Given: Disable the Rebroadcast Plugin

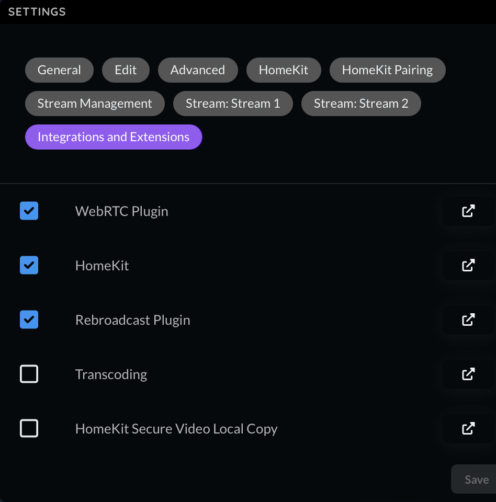Looking at the screenshot, I should [x=29, y=320].
